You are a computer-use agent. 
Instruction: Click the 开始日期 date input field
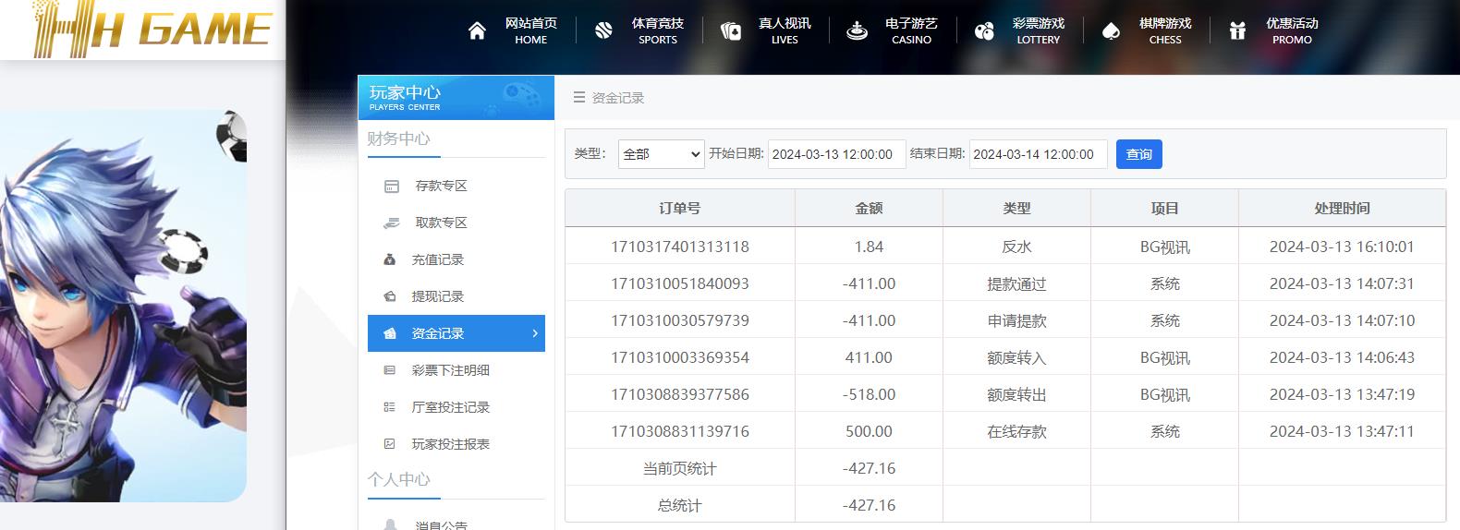click(836, 154)
